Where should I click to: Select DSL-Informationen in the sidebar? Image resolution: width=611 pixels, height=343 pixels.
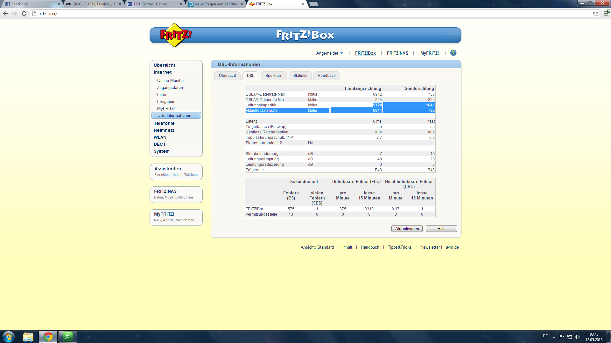176,115
